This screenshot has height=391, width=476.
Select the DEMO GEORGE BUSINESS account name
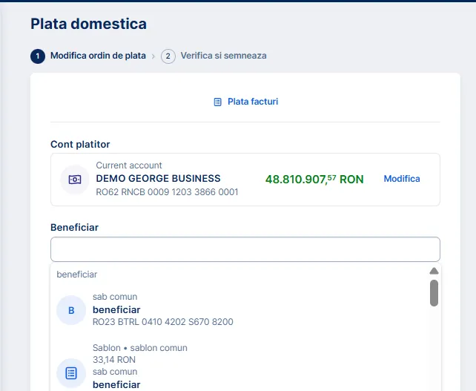point(158,179)
